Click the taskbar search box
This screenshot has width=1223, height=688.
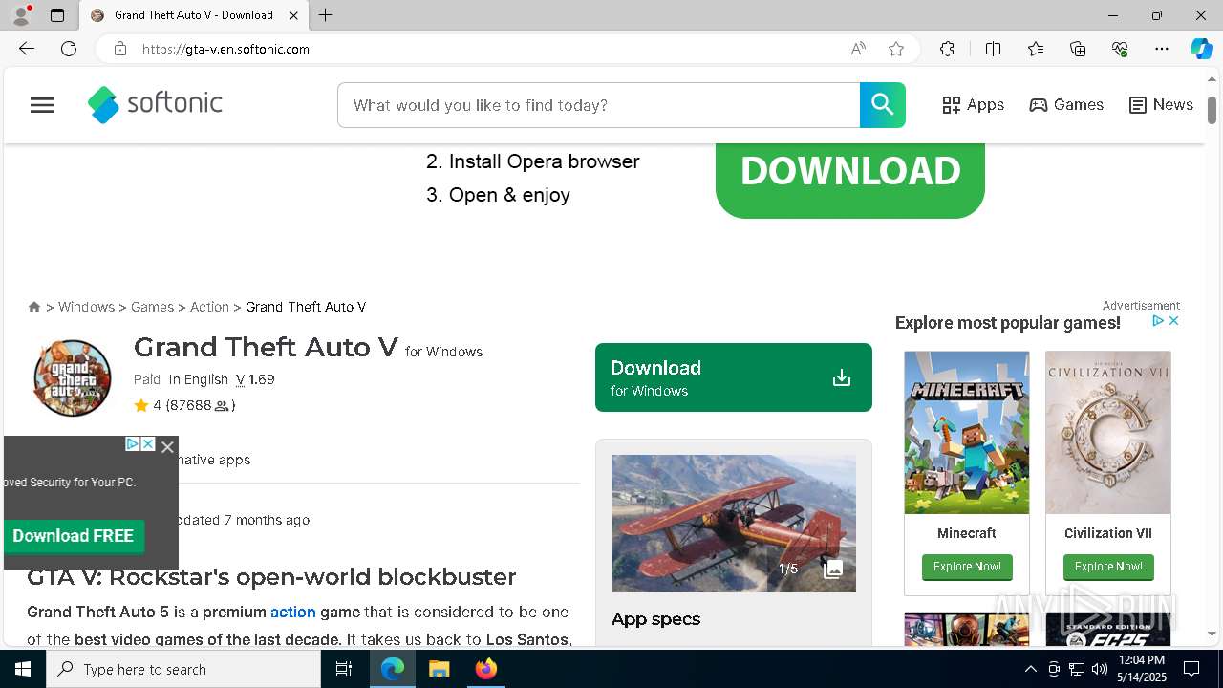tap(183, 669)
